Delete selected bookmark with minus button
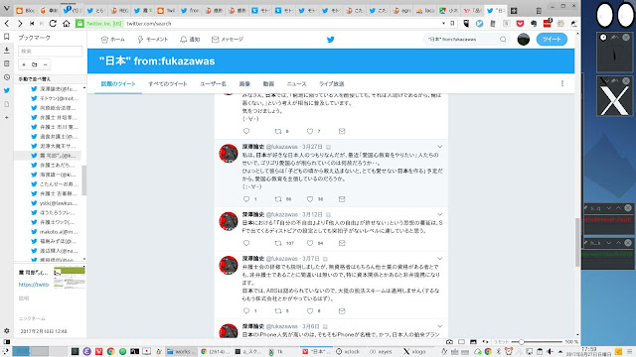The height and width of the screenshot is (357, 636). pos(45,64)
